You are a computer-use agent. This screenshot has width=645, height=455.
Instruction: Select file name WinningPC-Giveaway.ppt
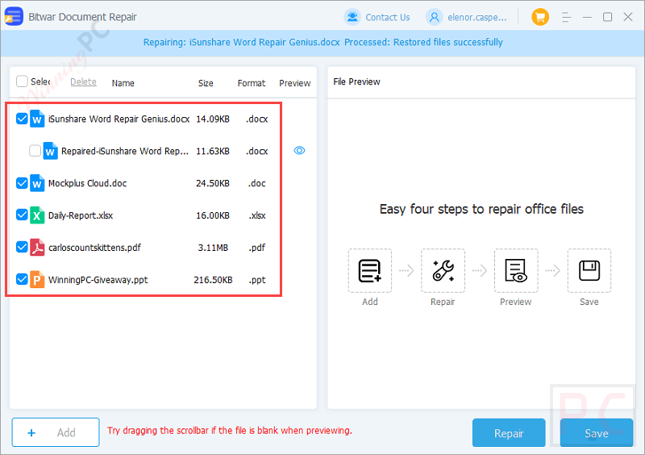98,280
